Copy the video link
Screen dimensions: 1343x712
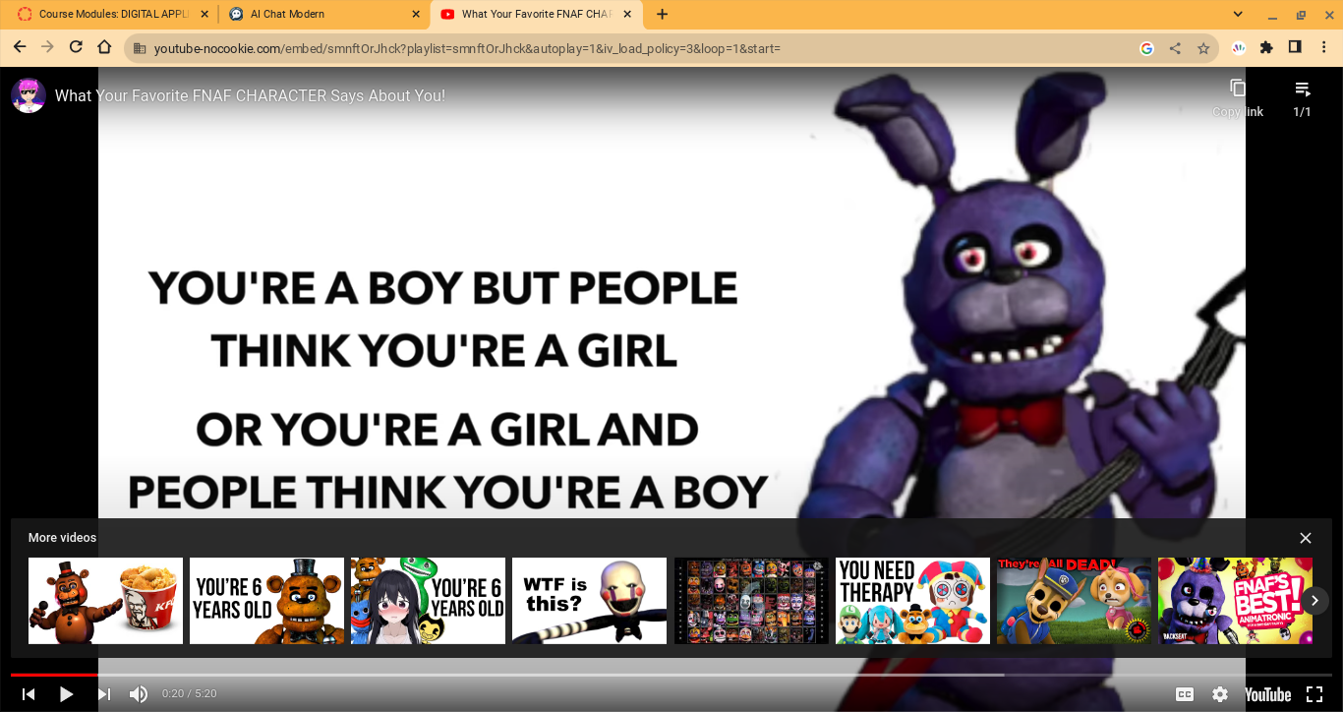click(1238, 96)
